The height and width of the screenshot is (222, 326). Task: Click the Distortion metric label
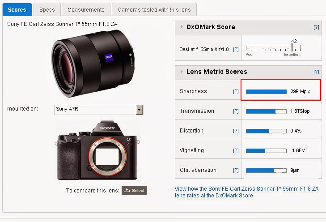191,131
